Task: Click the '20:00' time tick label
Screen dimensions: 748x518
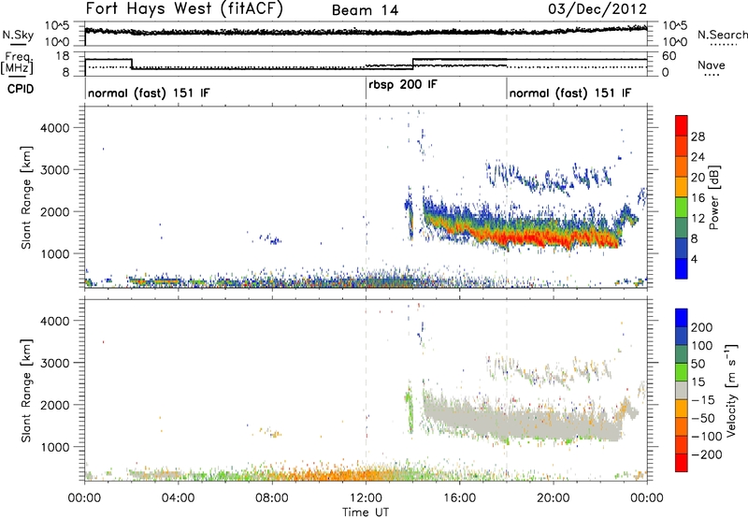Action: [554, 498]
